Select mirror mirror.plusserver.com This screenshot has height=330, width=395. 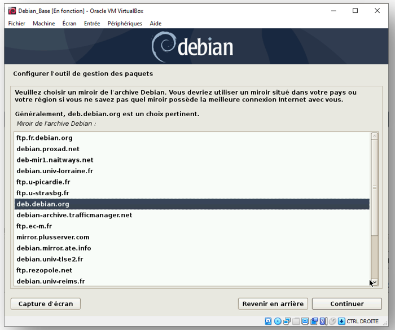[x=192, y=237]
